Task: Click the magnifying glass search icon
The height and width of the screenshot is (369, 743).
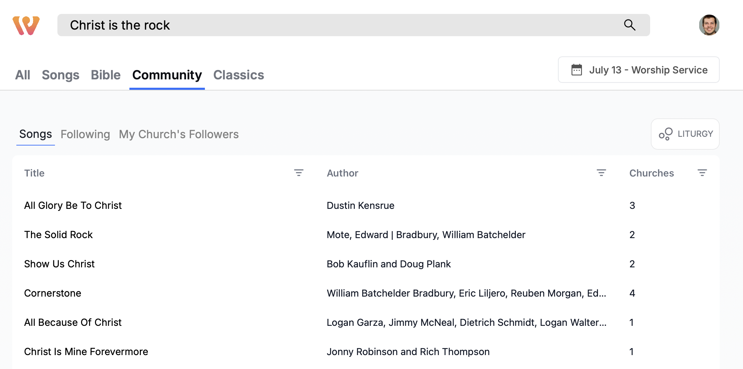Action: click(x=630, y=25)
